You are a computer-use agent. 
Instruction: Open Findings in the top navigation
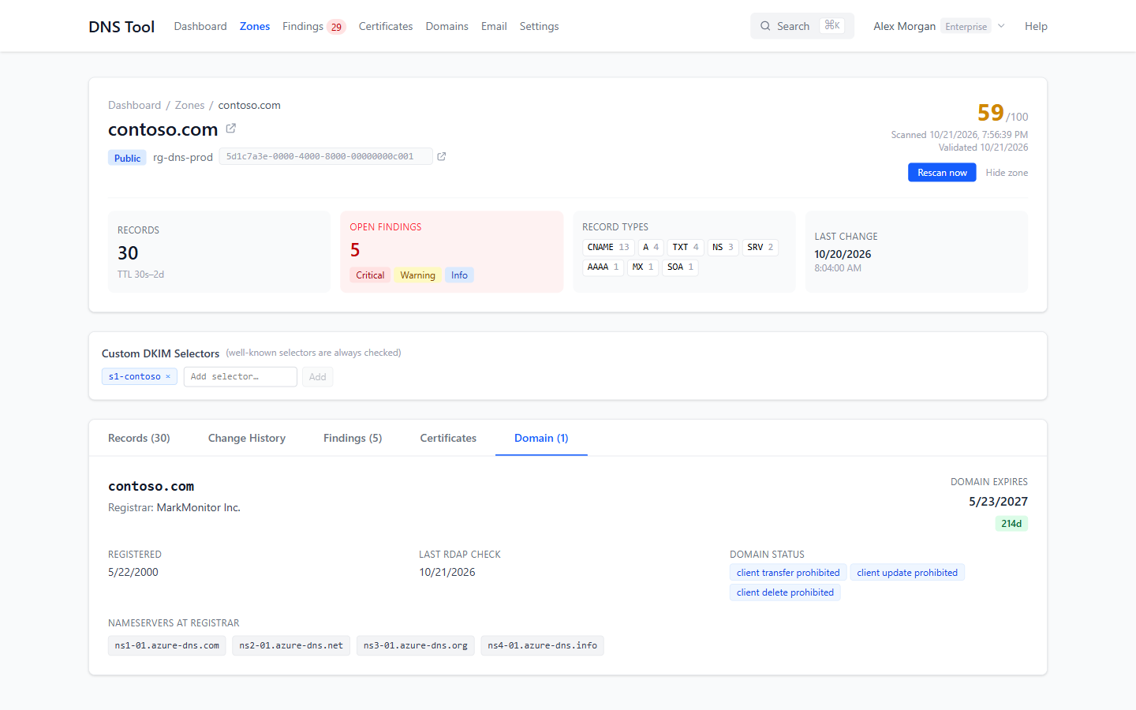314,26
